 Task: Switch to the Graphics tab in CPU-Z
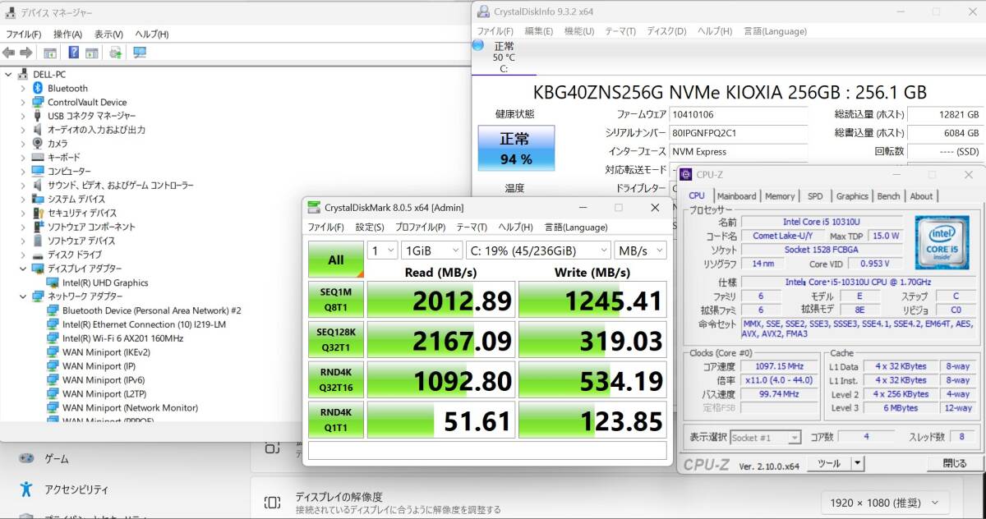click(852, 196)
